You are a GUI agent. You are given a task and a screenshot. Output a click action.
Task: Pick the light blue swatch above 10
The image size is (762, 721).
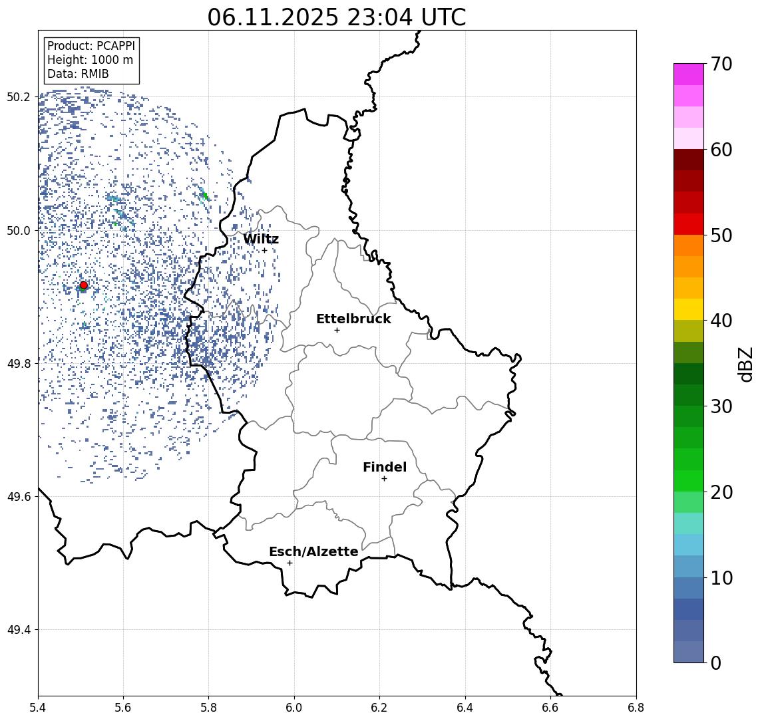click(x=689, y=567)
